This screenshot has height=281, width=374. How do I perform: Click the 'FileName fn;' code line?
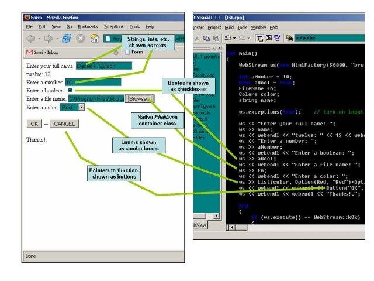pos(257,88)
